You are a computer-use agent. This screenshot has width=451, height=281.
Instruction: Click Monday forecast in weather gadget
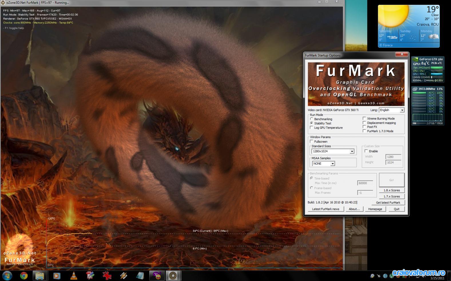tap(429, 36)
